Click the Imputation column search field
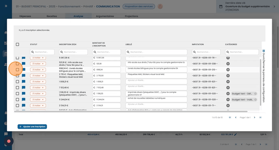The width and height of the screenshot is (279, 150). tap(206, 52)
